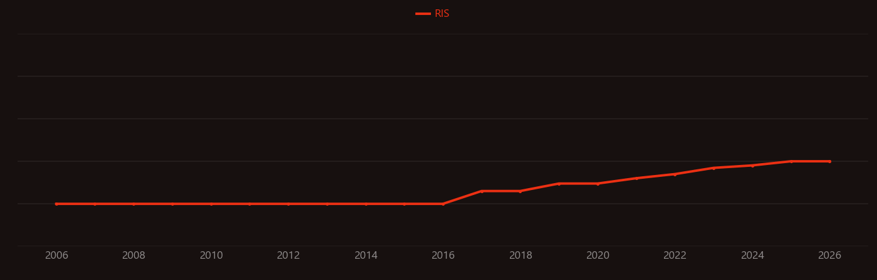Click the 2006 x-axis label

coord(56,256)
